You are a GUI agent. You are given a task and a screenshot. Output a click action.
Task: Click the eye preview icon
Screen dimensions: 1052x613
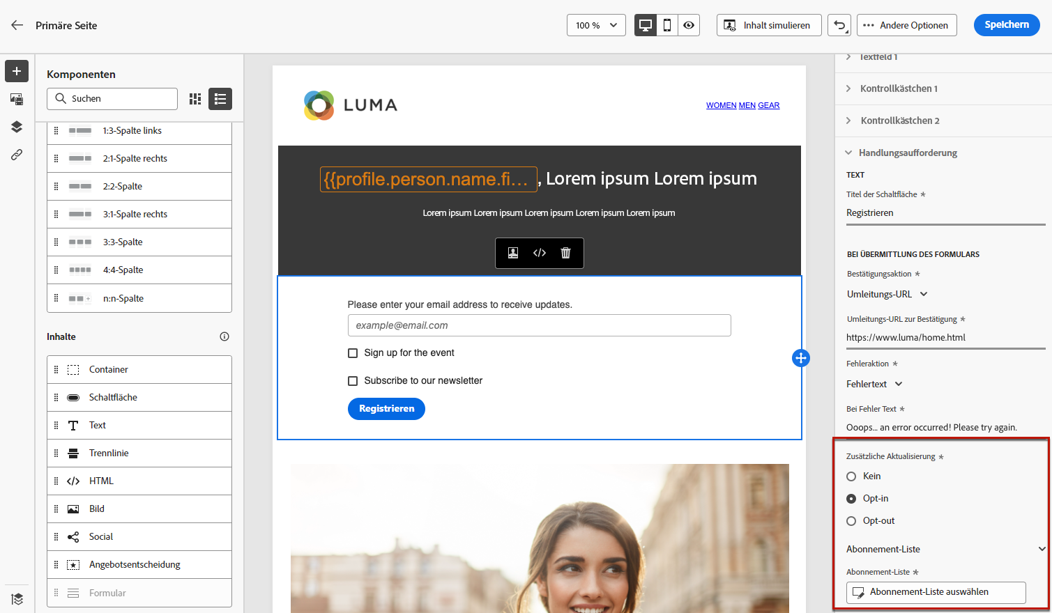pyautogui.click(x=689, y=25)
